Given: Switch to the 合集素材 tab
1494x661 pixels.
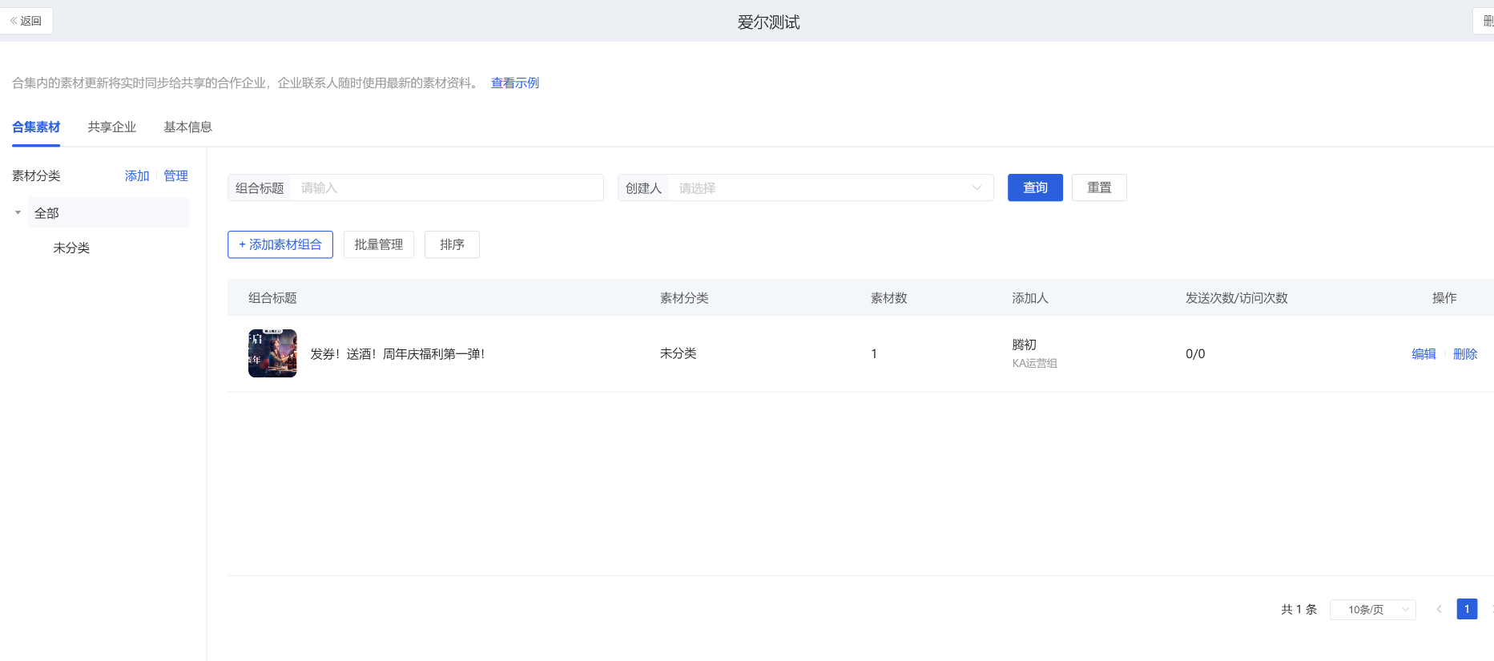Looking at the screenshot, I should point(36,127).
